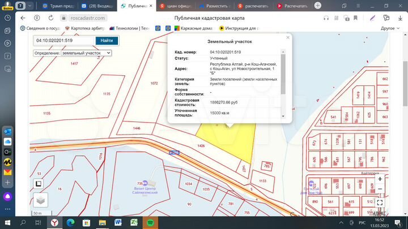
Task: Open page scrollbar on right edge
Action: [405, 83]
